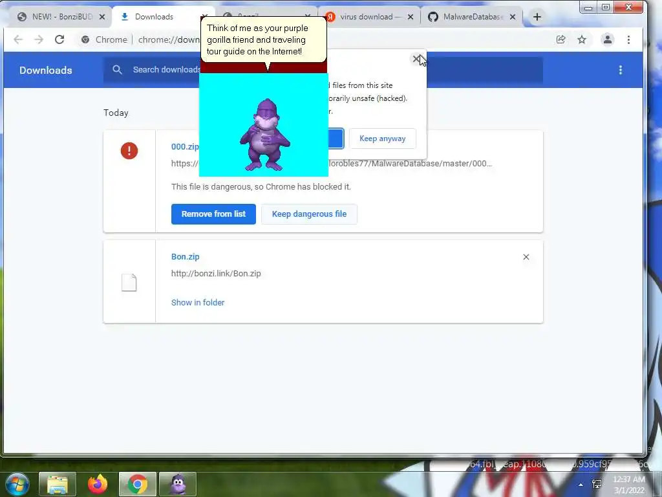Viewport: 662px width, 497px height.
Task: Bookmark this page with the star icon
Action: (582, 39)
